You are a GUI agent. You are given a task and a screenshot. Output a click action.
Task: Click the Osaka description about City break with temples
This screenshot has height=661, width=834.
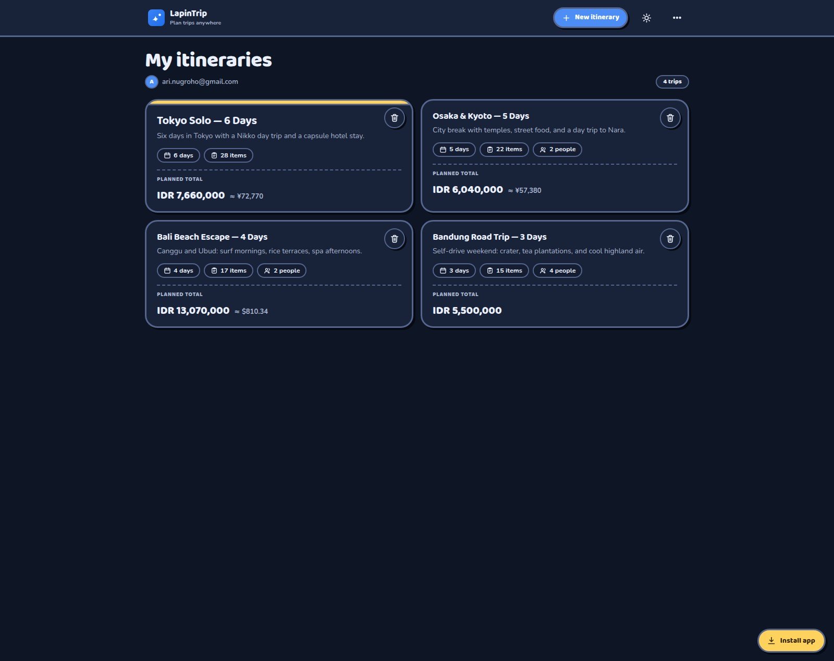click(x=529, y=130)
